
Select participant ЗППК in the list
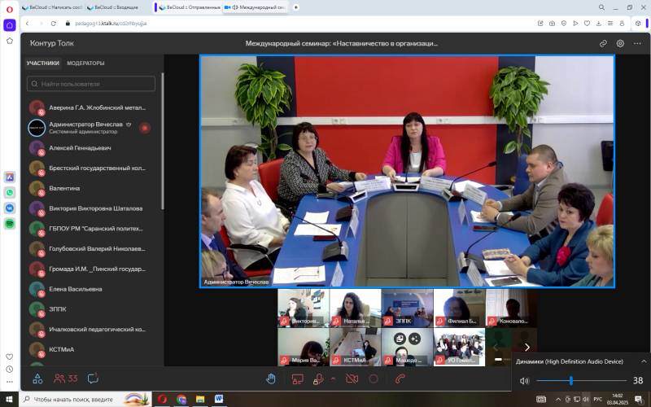point(91,309)
